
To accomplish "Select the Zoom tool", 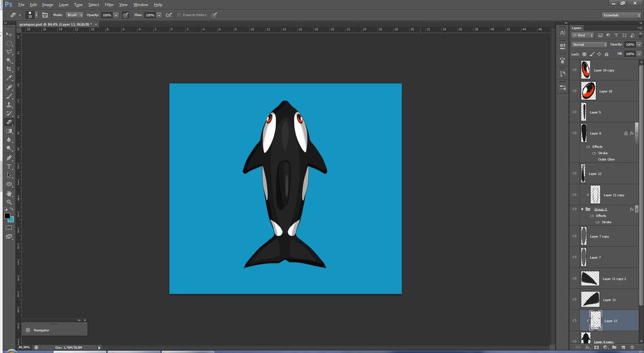I will (9, 202).
